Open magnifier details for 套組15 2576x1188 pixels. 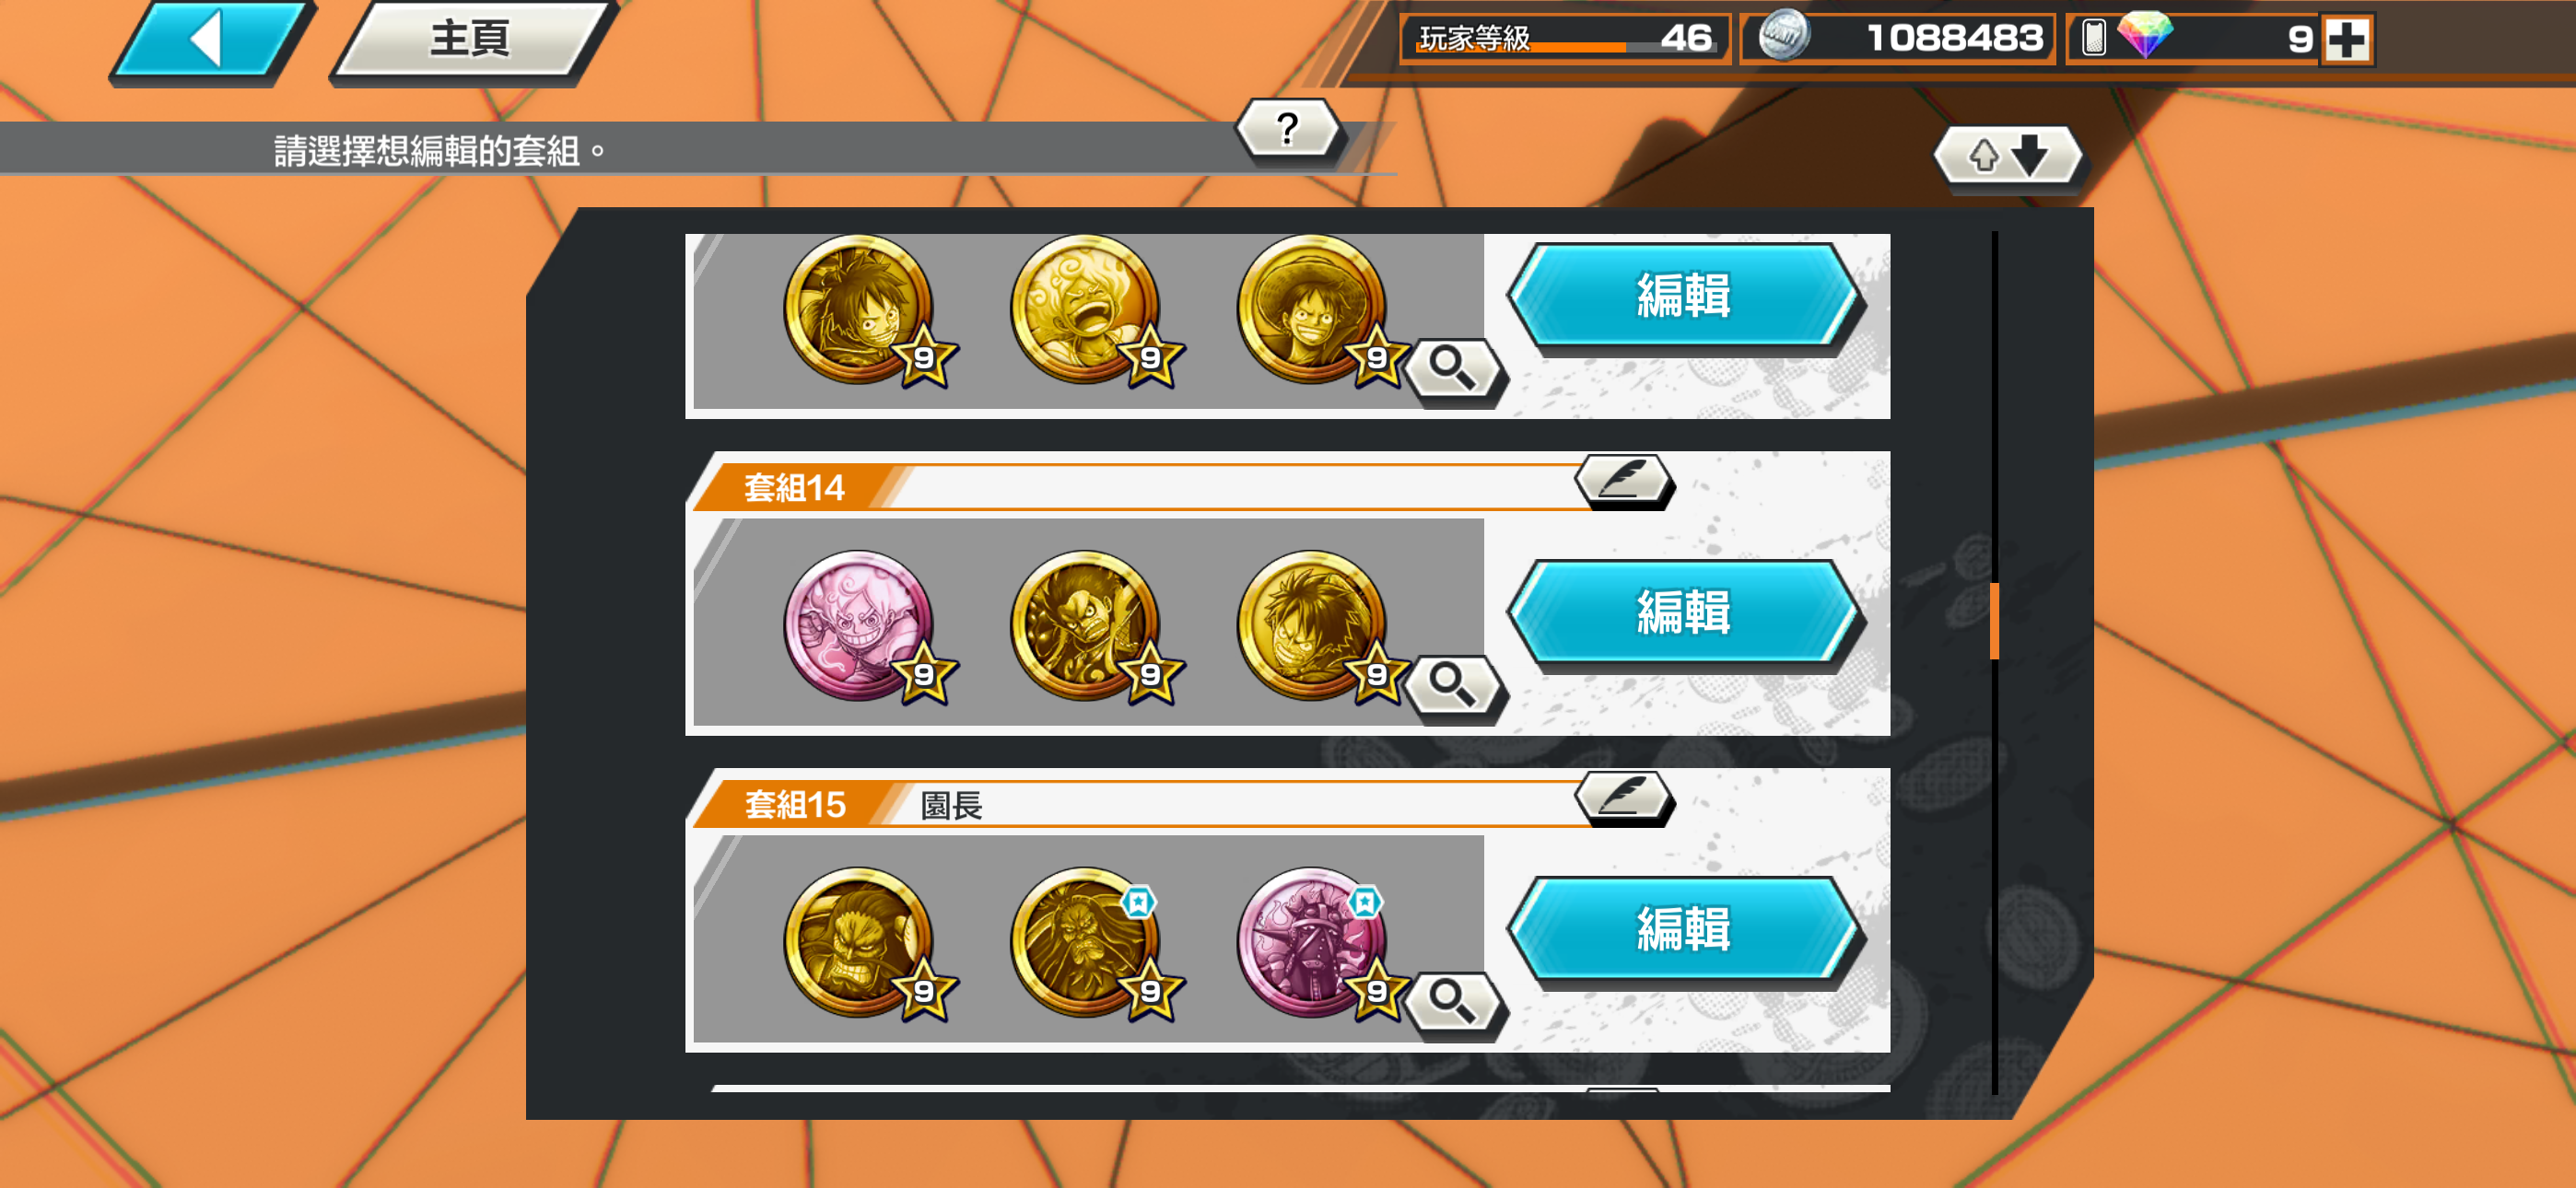(1454, 1003)
